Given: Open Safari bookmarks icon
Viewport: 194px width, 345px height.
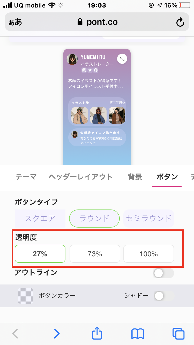Looking at the screenshot, I should 138,334.
